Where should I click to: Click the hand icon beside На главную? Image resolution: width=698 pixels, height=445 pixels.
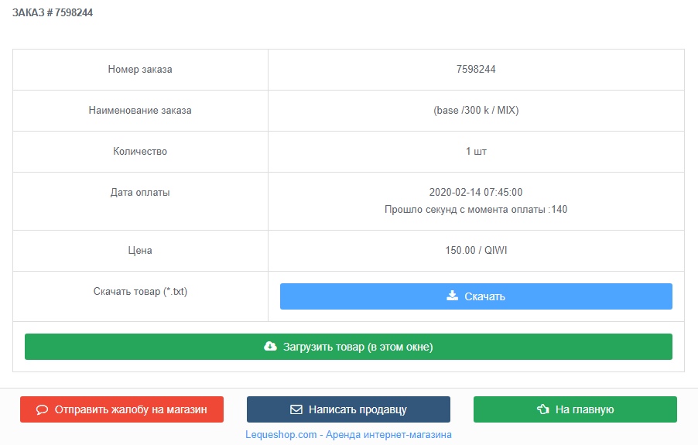coord(542,409)
